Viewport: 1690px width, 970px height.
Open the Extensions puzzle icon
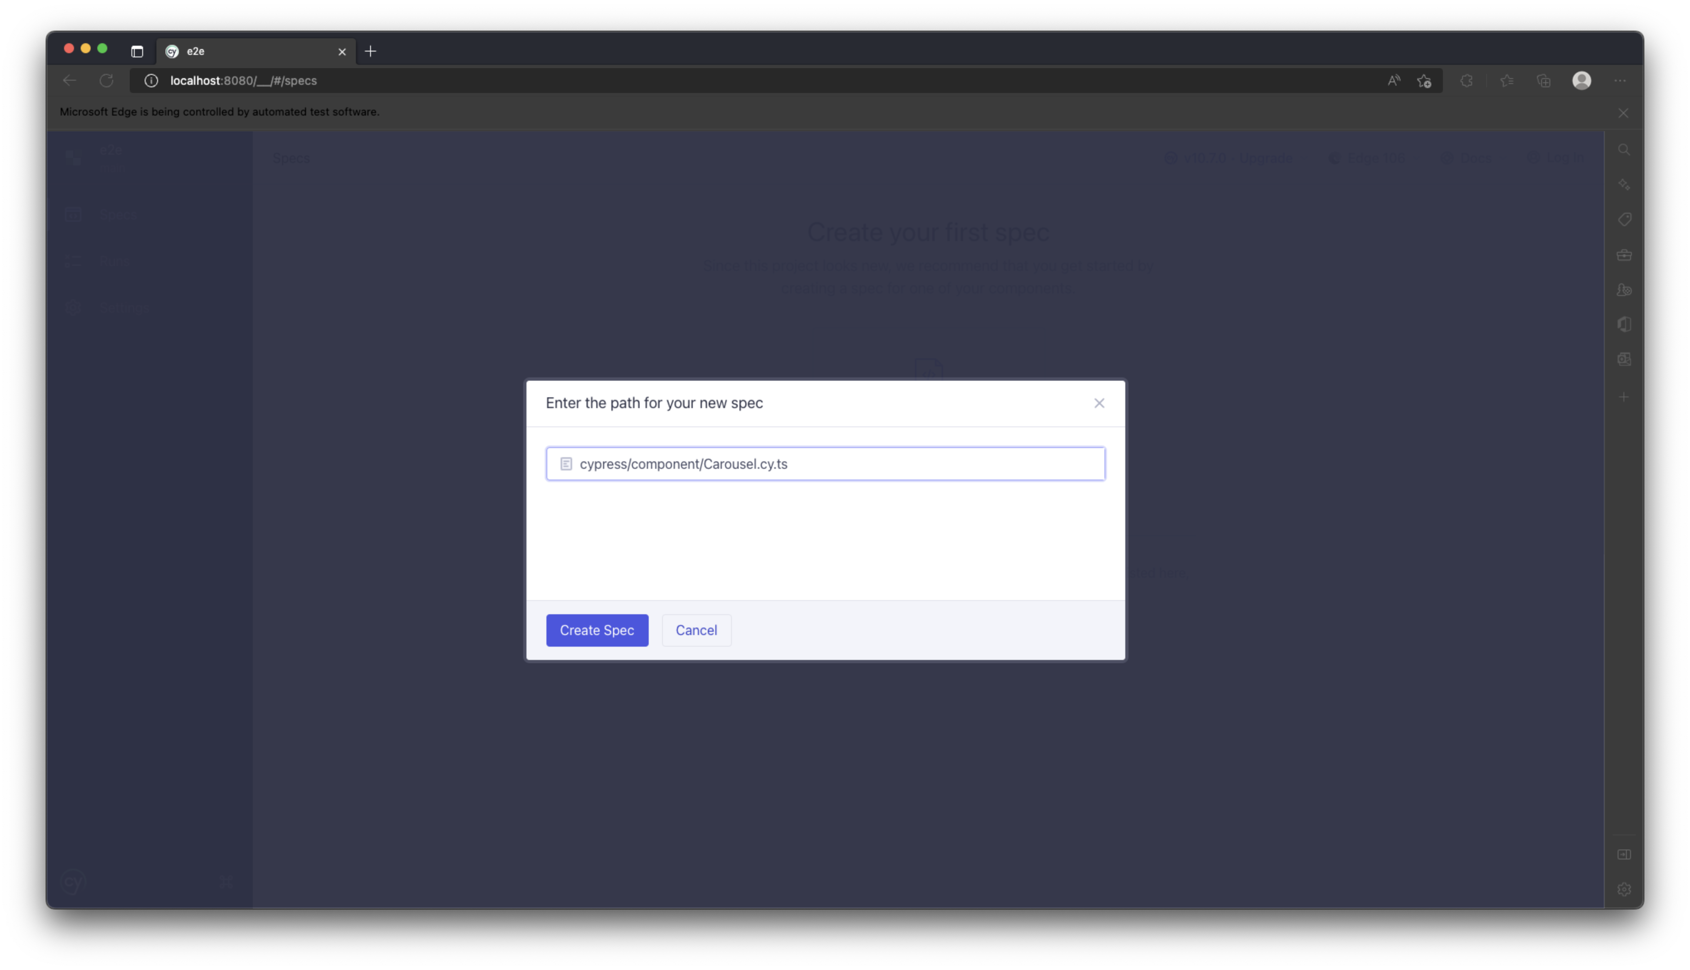pyautogui.click(x=1466, y=81)
